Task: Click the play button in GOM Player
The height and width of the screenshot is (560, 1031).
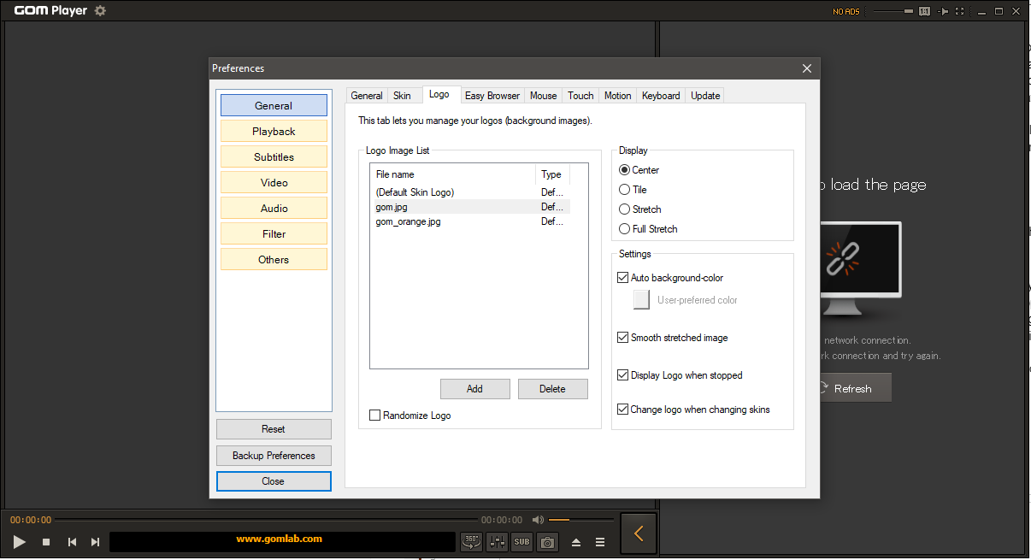Action: click(20, 542)
